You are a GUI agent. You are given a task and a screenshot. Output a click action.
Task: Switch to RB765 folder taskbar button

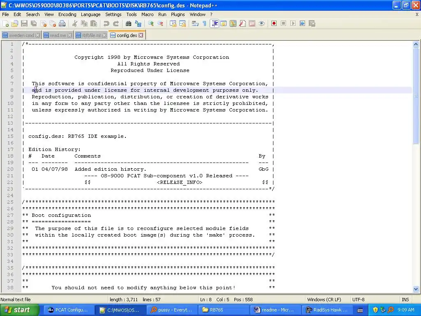(x=224, y=310)
